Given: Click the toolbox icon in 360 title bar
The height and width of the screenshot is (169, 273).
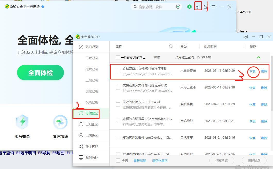Looking at the screenshot, I should pos(205,7).
